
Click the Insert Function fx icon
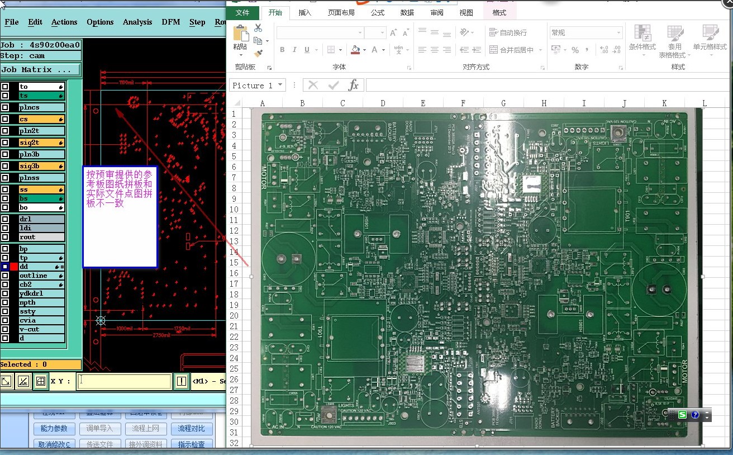pos(353,85)
